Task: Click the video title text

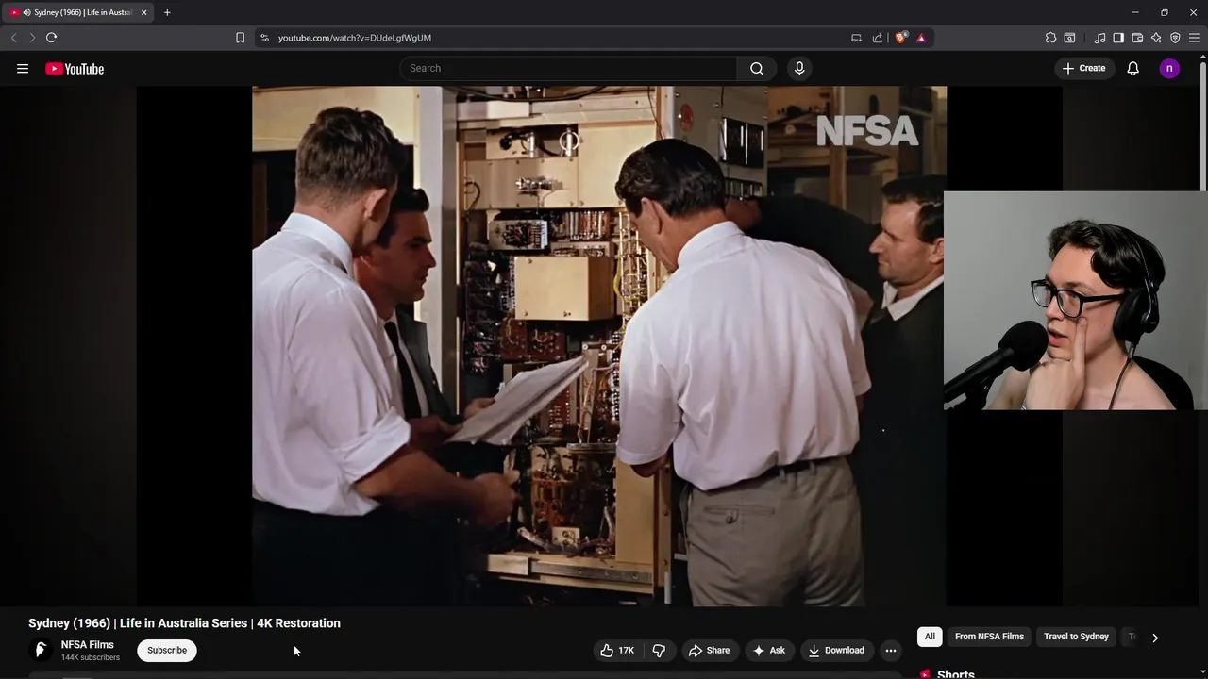Action: [184, 623]
